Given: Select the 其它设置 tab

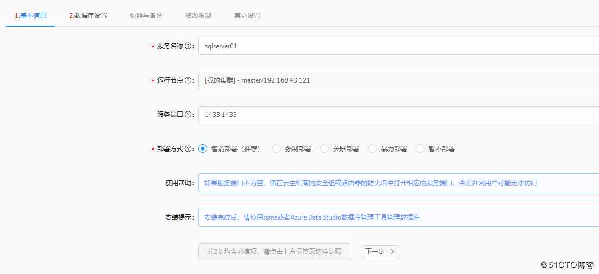Looking at the screenshot, I should (x=247, y=16).
